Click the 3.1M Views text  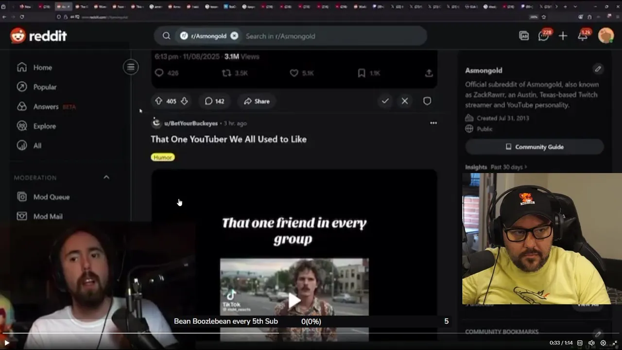[242, 56]
